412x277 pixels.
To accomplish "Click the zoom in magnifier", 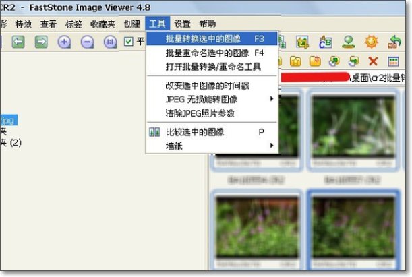I will point(64,42).
